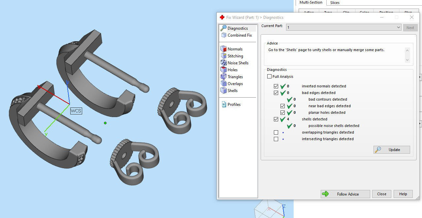
Task: Select the Profiles page label
Action: [x=234, y=105]
